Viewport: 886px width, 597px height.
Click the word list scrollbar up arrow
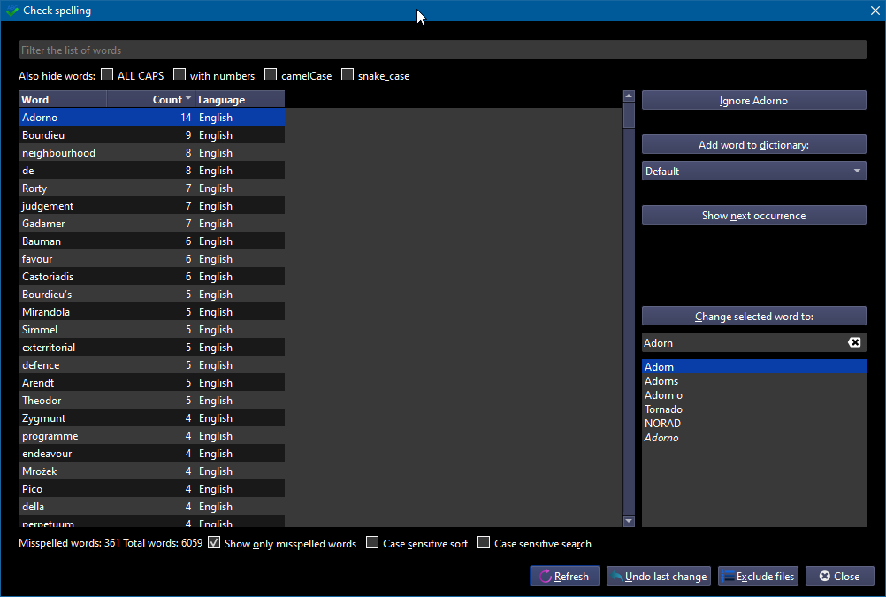[x=629, y=96]
